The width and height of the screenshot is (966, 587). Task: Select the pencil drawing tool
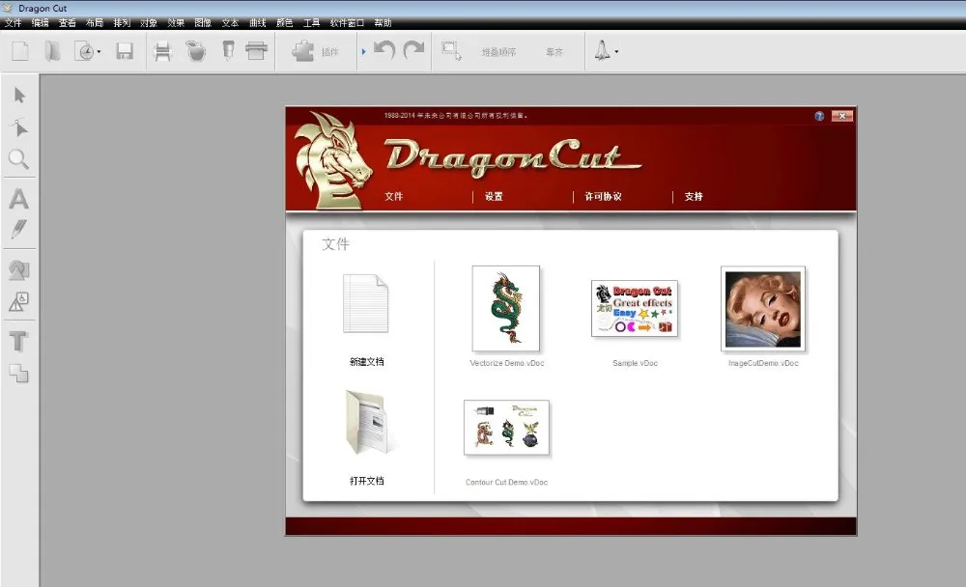19,229
